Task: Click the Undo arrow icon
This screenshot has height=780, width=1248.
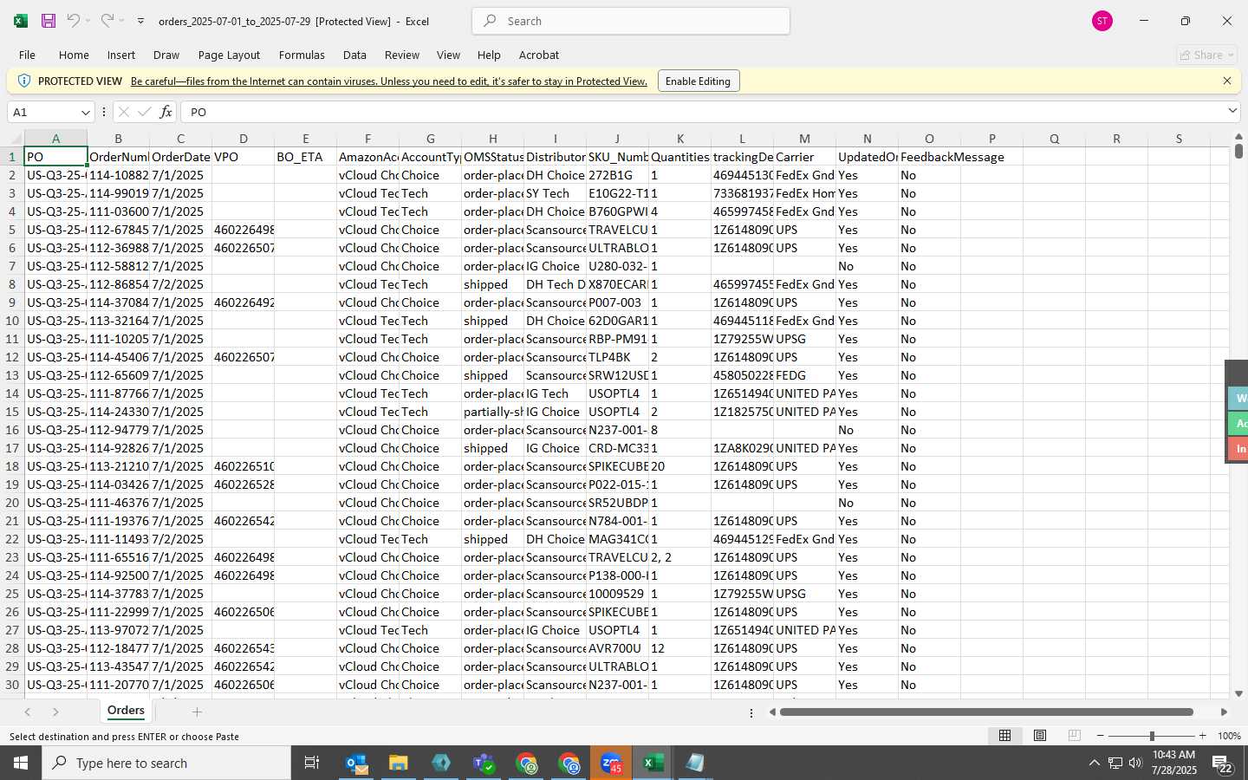Action: point(74,21)
